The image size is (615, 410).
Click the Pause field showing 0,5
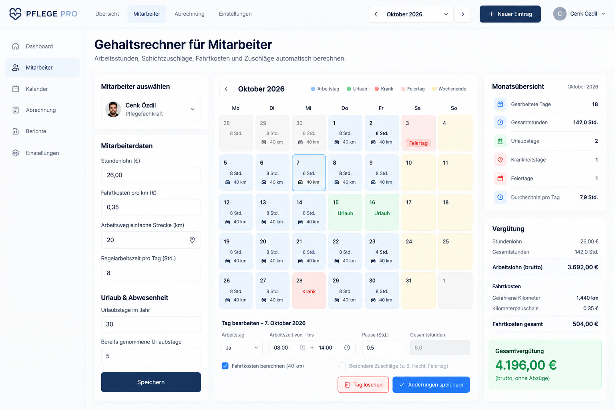[382, 348]
